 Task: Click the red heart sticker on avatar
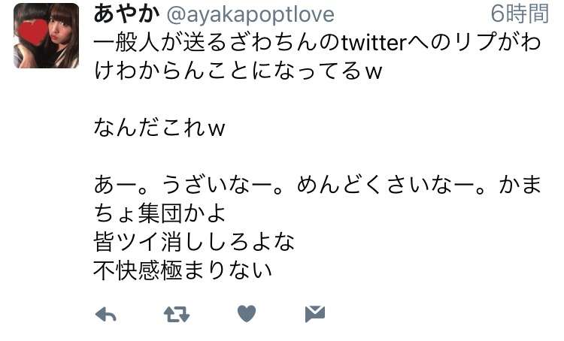[32, 32]
